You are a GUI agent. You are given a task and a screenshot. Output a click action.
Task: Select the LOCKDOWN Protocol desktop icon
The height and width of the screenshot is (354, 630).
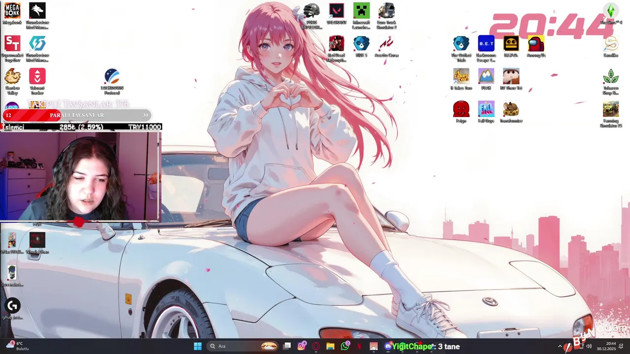[x=112, y=81]
